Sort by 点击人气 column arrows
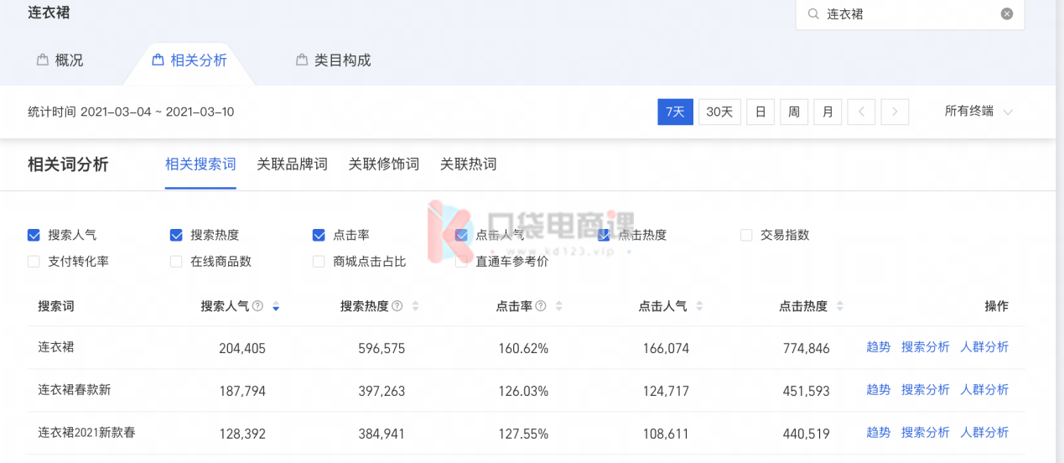Screen dimensions: 1064x463 coord(699,307)
